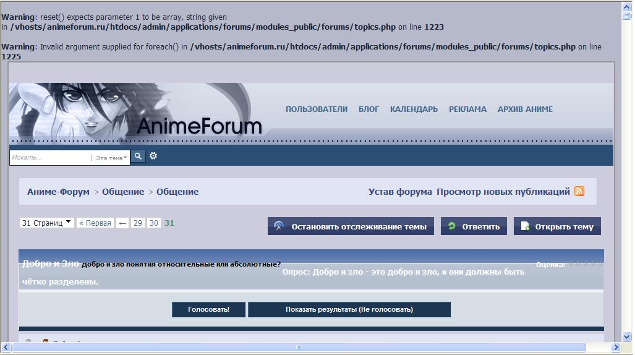Open first Общение breadcrumb link

(x=123, y=192)
